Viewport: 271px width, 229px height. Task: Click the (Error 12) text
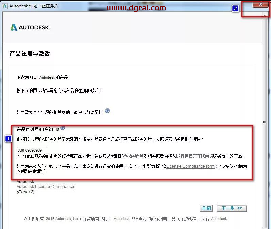(26, 192)
